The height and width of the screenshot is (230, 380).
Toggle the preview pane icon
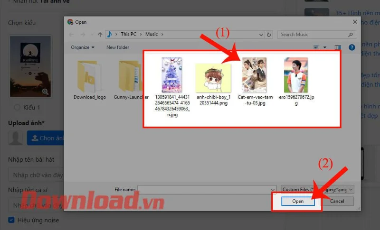tap(338, 47)
